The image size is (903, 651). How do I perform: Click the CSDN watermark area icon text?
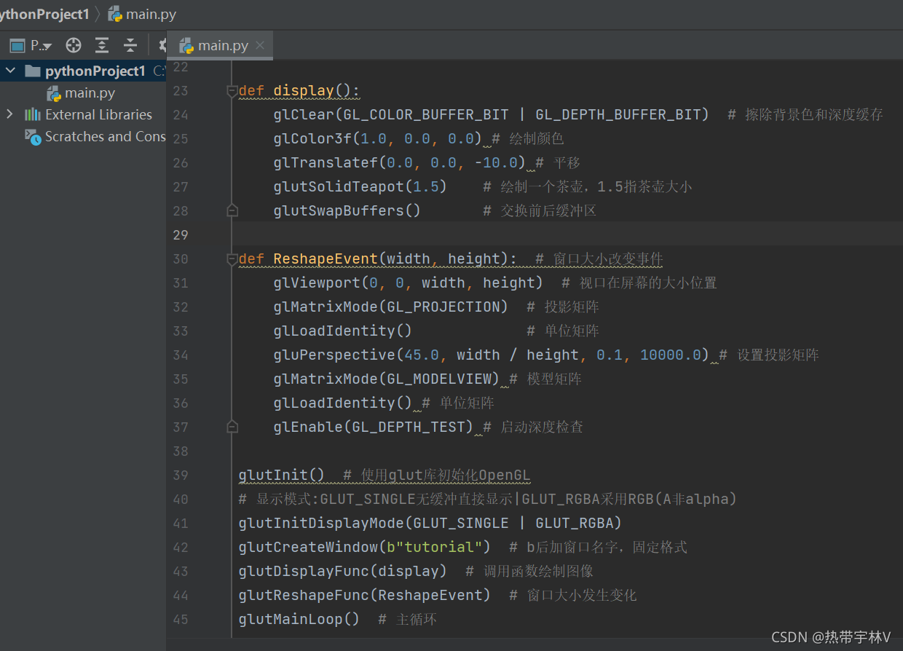pos(832,636)
